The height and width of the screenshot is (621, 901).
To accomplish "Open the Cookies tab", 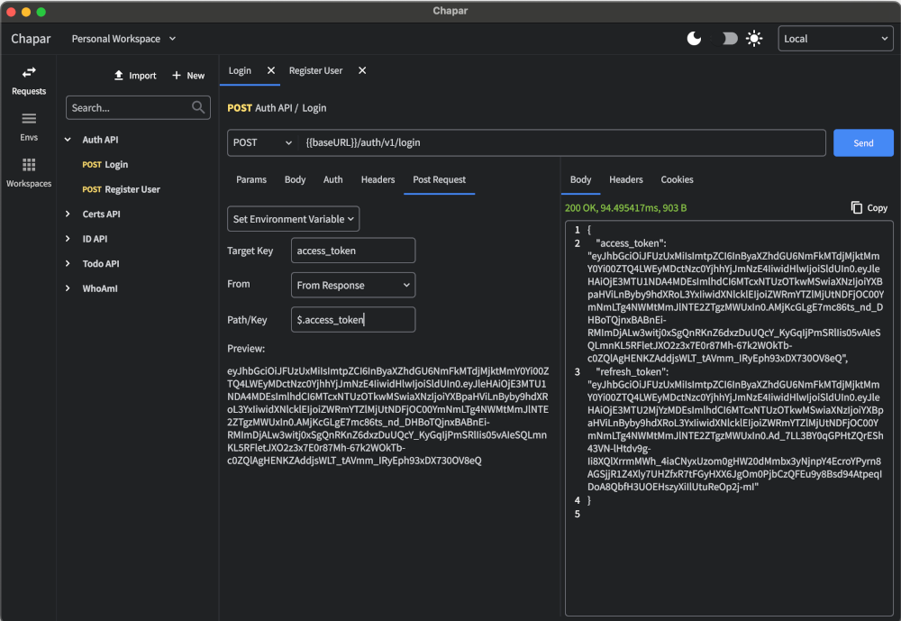I will tap(677, 179).
